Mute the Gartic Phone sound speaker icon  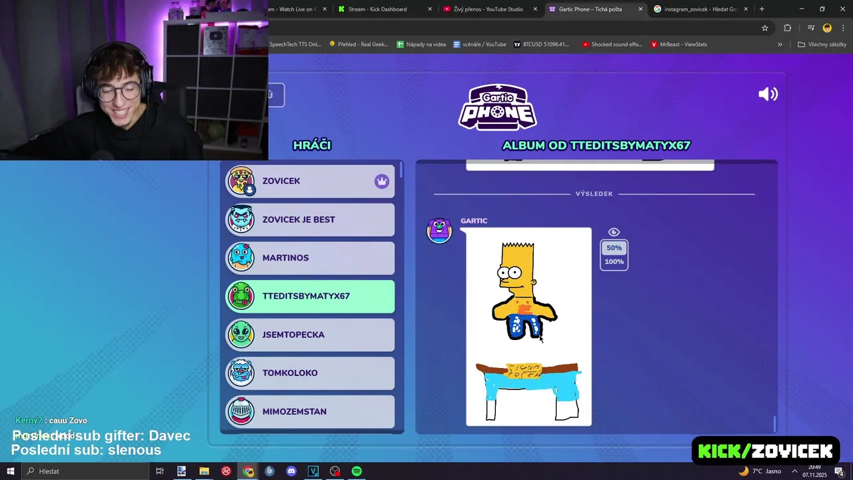tap(768, 94)
